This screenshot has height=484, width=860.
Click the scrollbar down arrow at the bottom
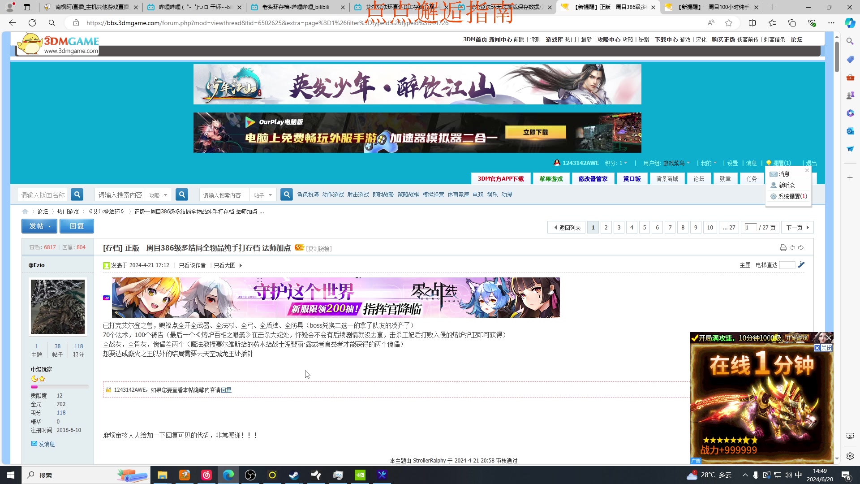coord(837,459)
